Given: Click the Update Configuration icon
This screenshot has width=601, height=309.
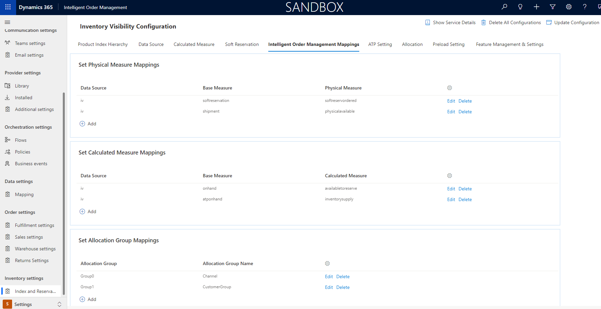Looking at the screenshot, I should coord(549,22).
